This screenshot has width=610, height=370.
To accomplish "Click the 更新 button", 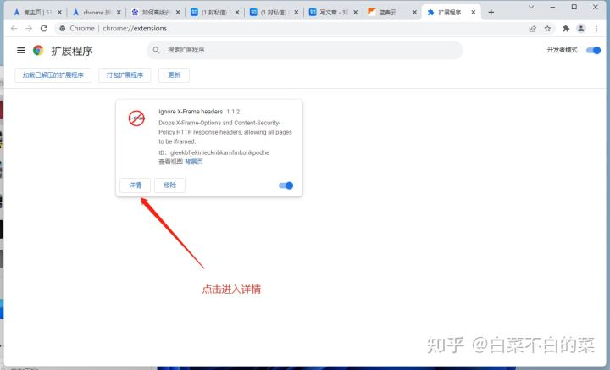I will coord(174,75).
